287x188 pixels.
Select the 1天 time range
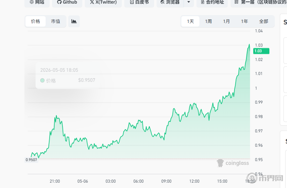coord(190,22)
